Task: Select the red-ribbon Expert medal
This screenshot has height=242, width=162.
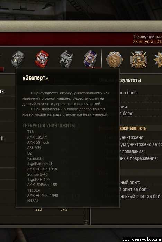Action: (42, 59)
